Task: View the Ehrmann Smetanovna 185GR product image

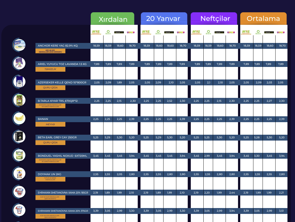Action: point(19,192)
